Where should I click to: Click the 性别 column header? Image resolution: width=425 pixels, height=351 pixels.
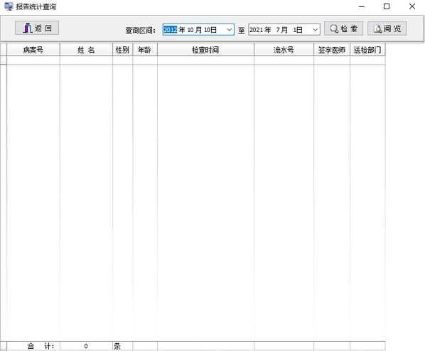[x=122, y=50]
